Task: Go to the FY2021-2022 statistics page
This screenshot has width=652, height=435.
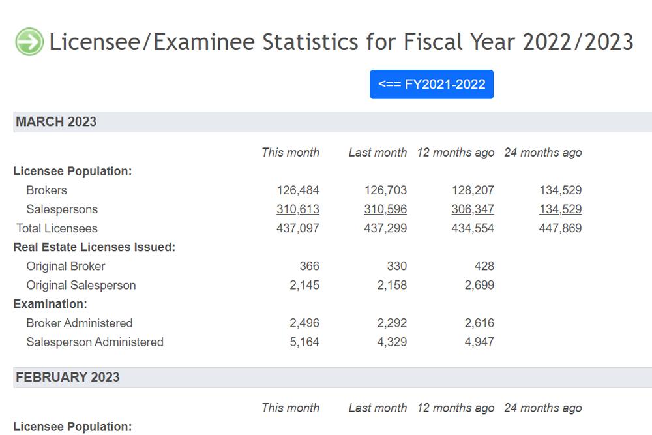Action: click(431, 84)
